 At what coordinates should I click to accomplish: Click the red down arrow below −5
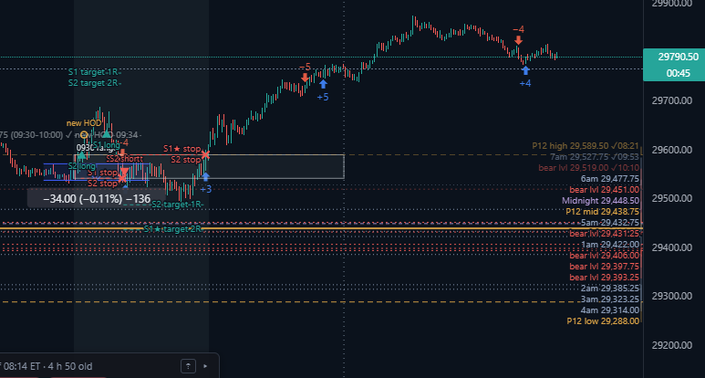[306, 78]
